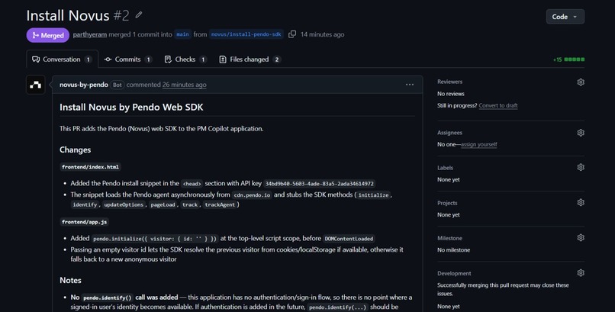Copy the branch name icon
The image size is (615, 312).
[292, 34]
